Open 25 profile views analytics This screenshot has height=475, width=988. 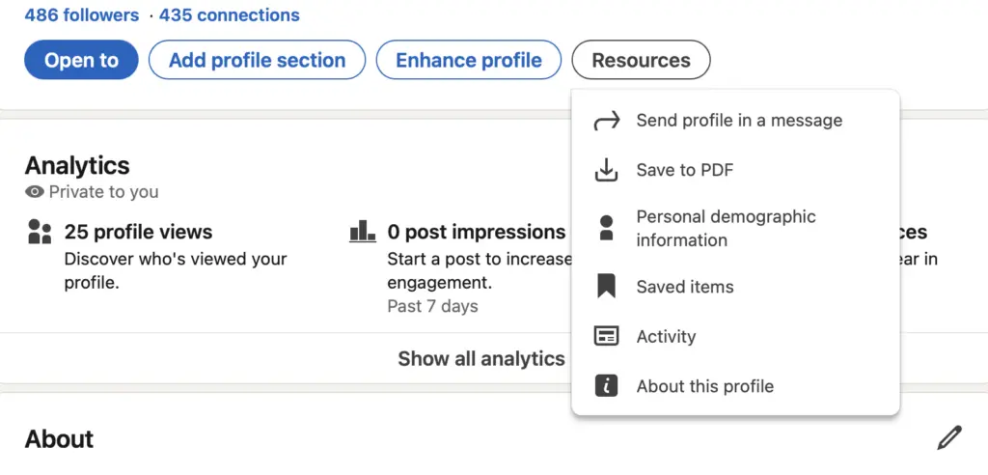tap(139, 232)
